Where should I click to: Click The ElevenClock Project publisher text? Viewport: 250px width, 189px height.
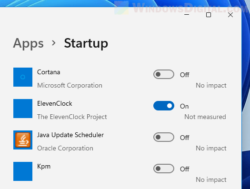(x=72, y=117)
